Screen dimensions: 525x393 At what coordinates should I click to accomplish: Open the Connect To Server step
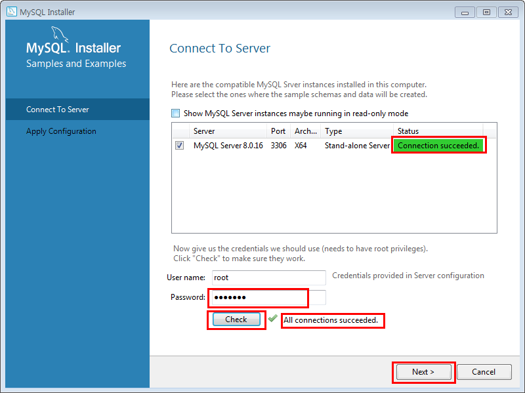(77, 110)
